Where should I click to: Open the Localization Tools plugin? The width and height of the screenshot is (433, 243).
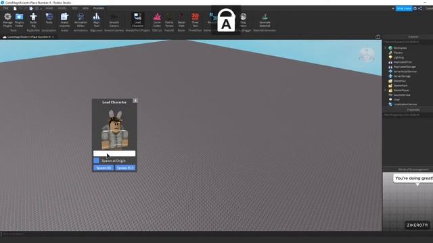(x=49, y=18)
